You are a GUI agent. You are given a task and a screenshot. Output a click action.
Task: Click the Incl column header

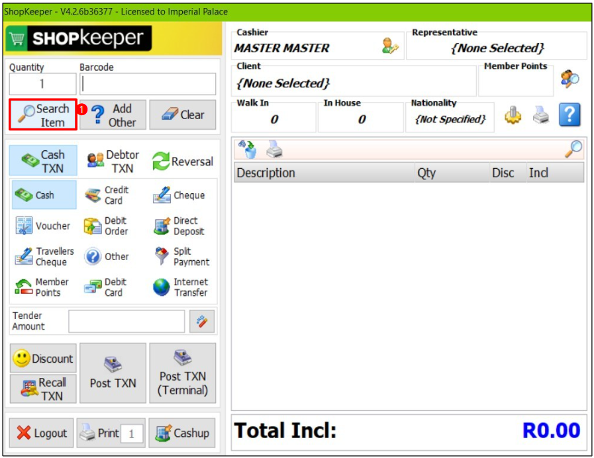pyautogui.click(x=555, y=173)
